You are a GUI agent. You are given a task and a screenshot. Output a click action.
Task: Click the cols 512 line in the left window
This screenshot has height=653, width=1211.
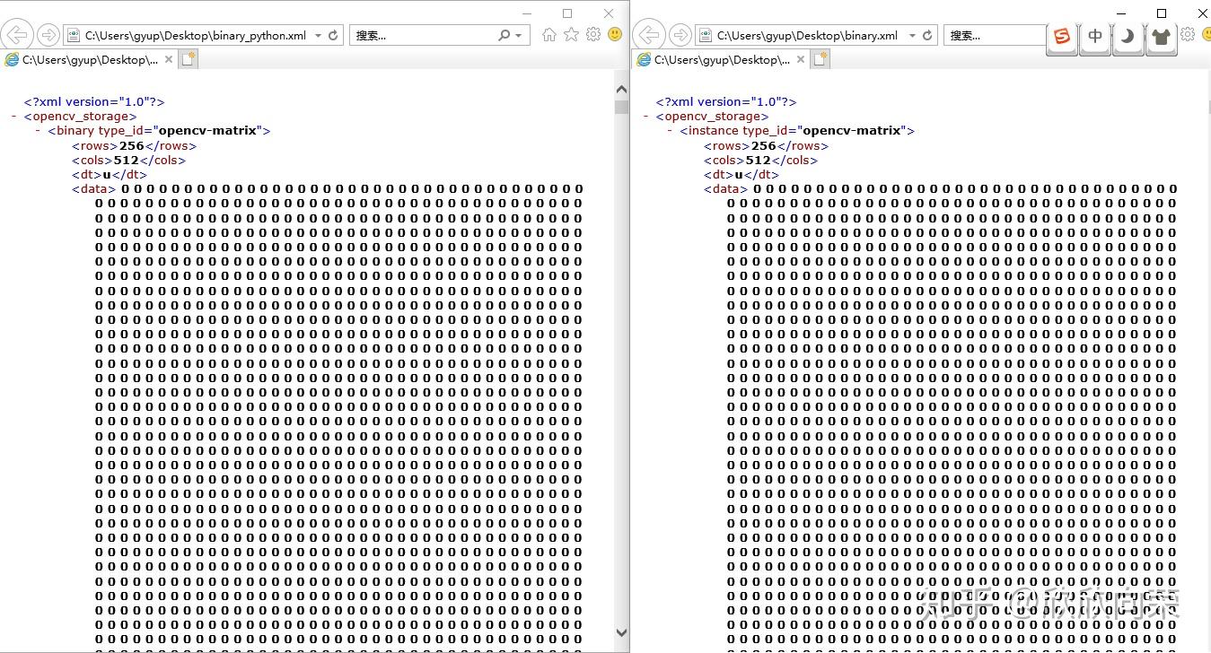pyautogui.click(x=128, y=161)
